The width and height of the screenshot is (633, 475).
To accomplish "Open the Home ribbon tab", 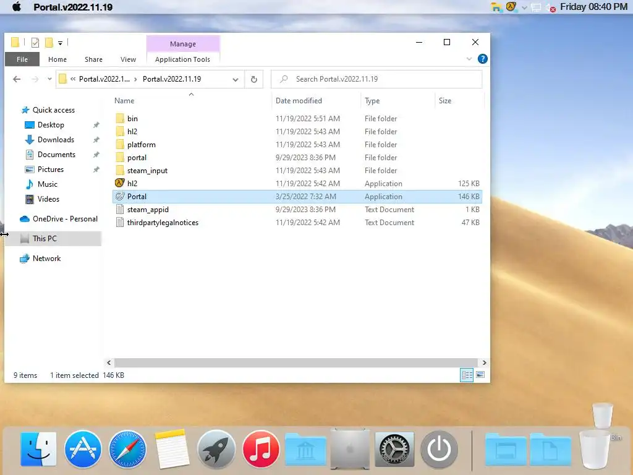I will pyautogui.click(x=57, y=59).
